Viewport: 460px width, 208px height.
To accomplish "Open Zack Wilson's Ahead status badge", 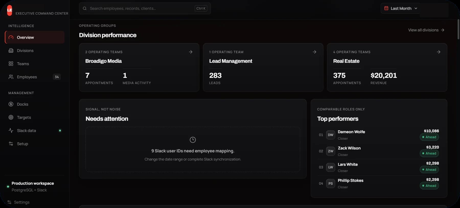I will coord(429,153).
